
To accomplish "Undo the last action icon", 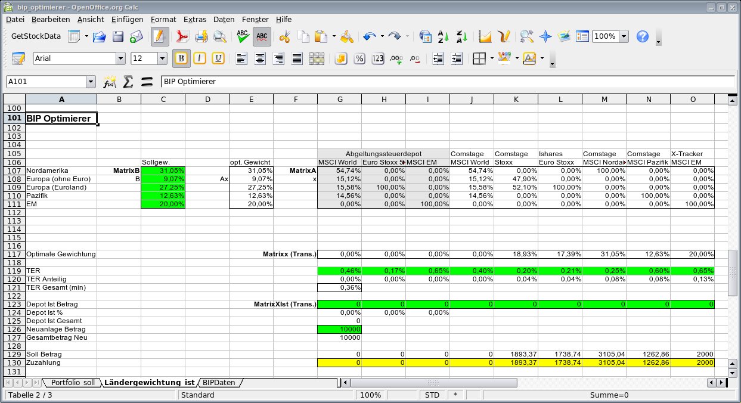I will (x=370, y=36).
